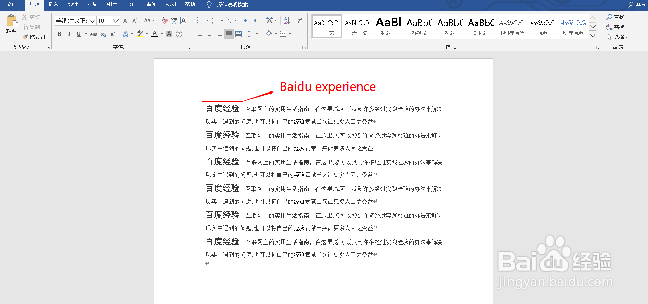Open the File (文件) menu
Image resolution: width=648 pixels, height=304 pixels.
(12, 4)
